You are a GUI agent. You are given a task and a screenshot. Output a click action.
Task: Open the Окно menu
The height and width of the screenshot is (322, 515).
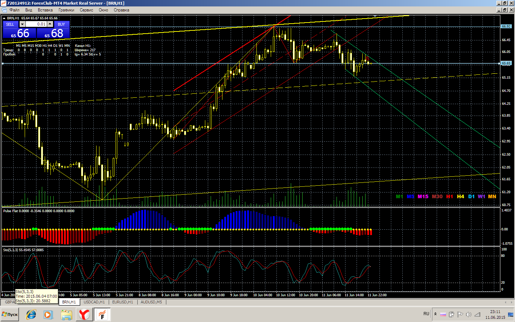[x=103, y=10]
